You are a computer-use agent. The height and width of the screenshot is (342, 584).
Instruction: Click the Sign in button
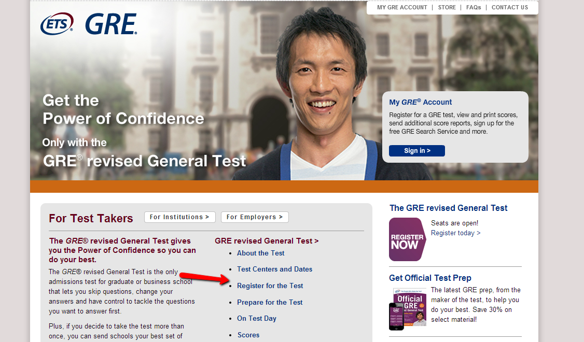(x=417, y=151)
